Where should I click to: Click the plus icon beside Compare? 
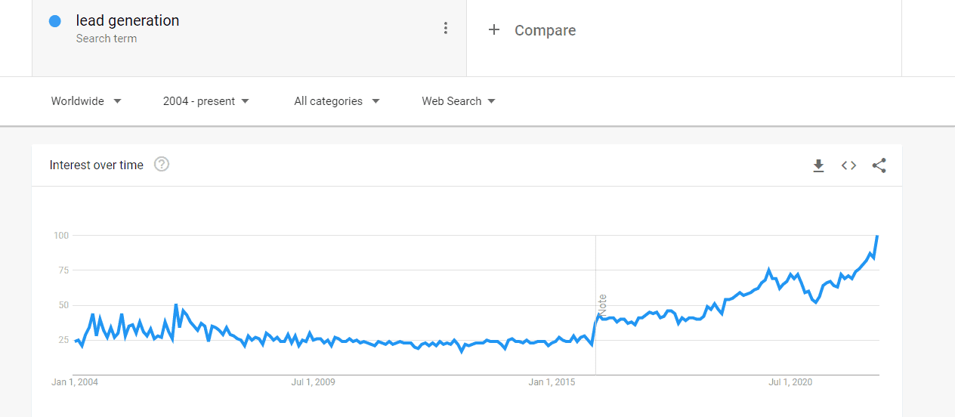point(494,29)
